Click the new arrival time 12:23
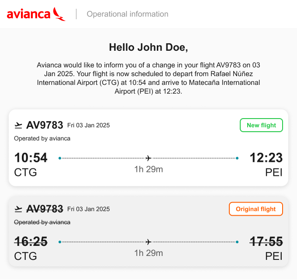The image size is (297, 280). point(266,157)
